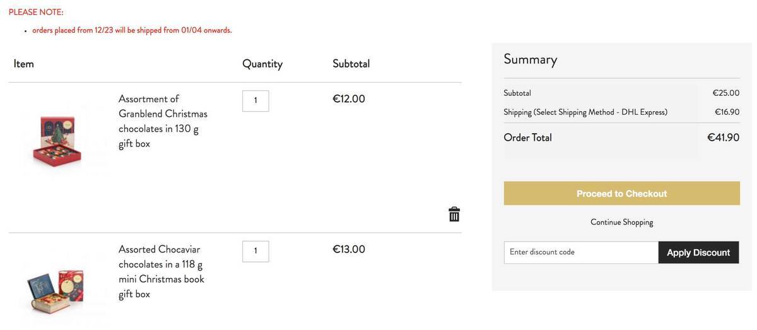
Task: Delete the Granblend chocolates item with trash icon
Action: pyautogui.click(x=454, y=215)
